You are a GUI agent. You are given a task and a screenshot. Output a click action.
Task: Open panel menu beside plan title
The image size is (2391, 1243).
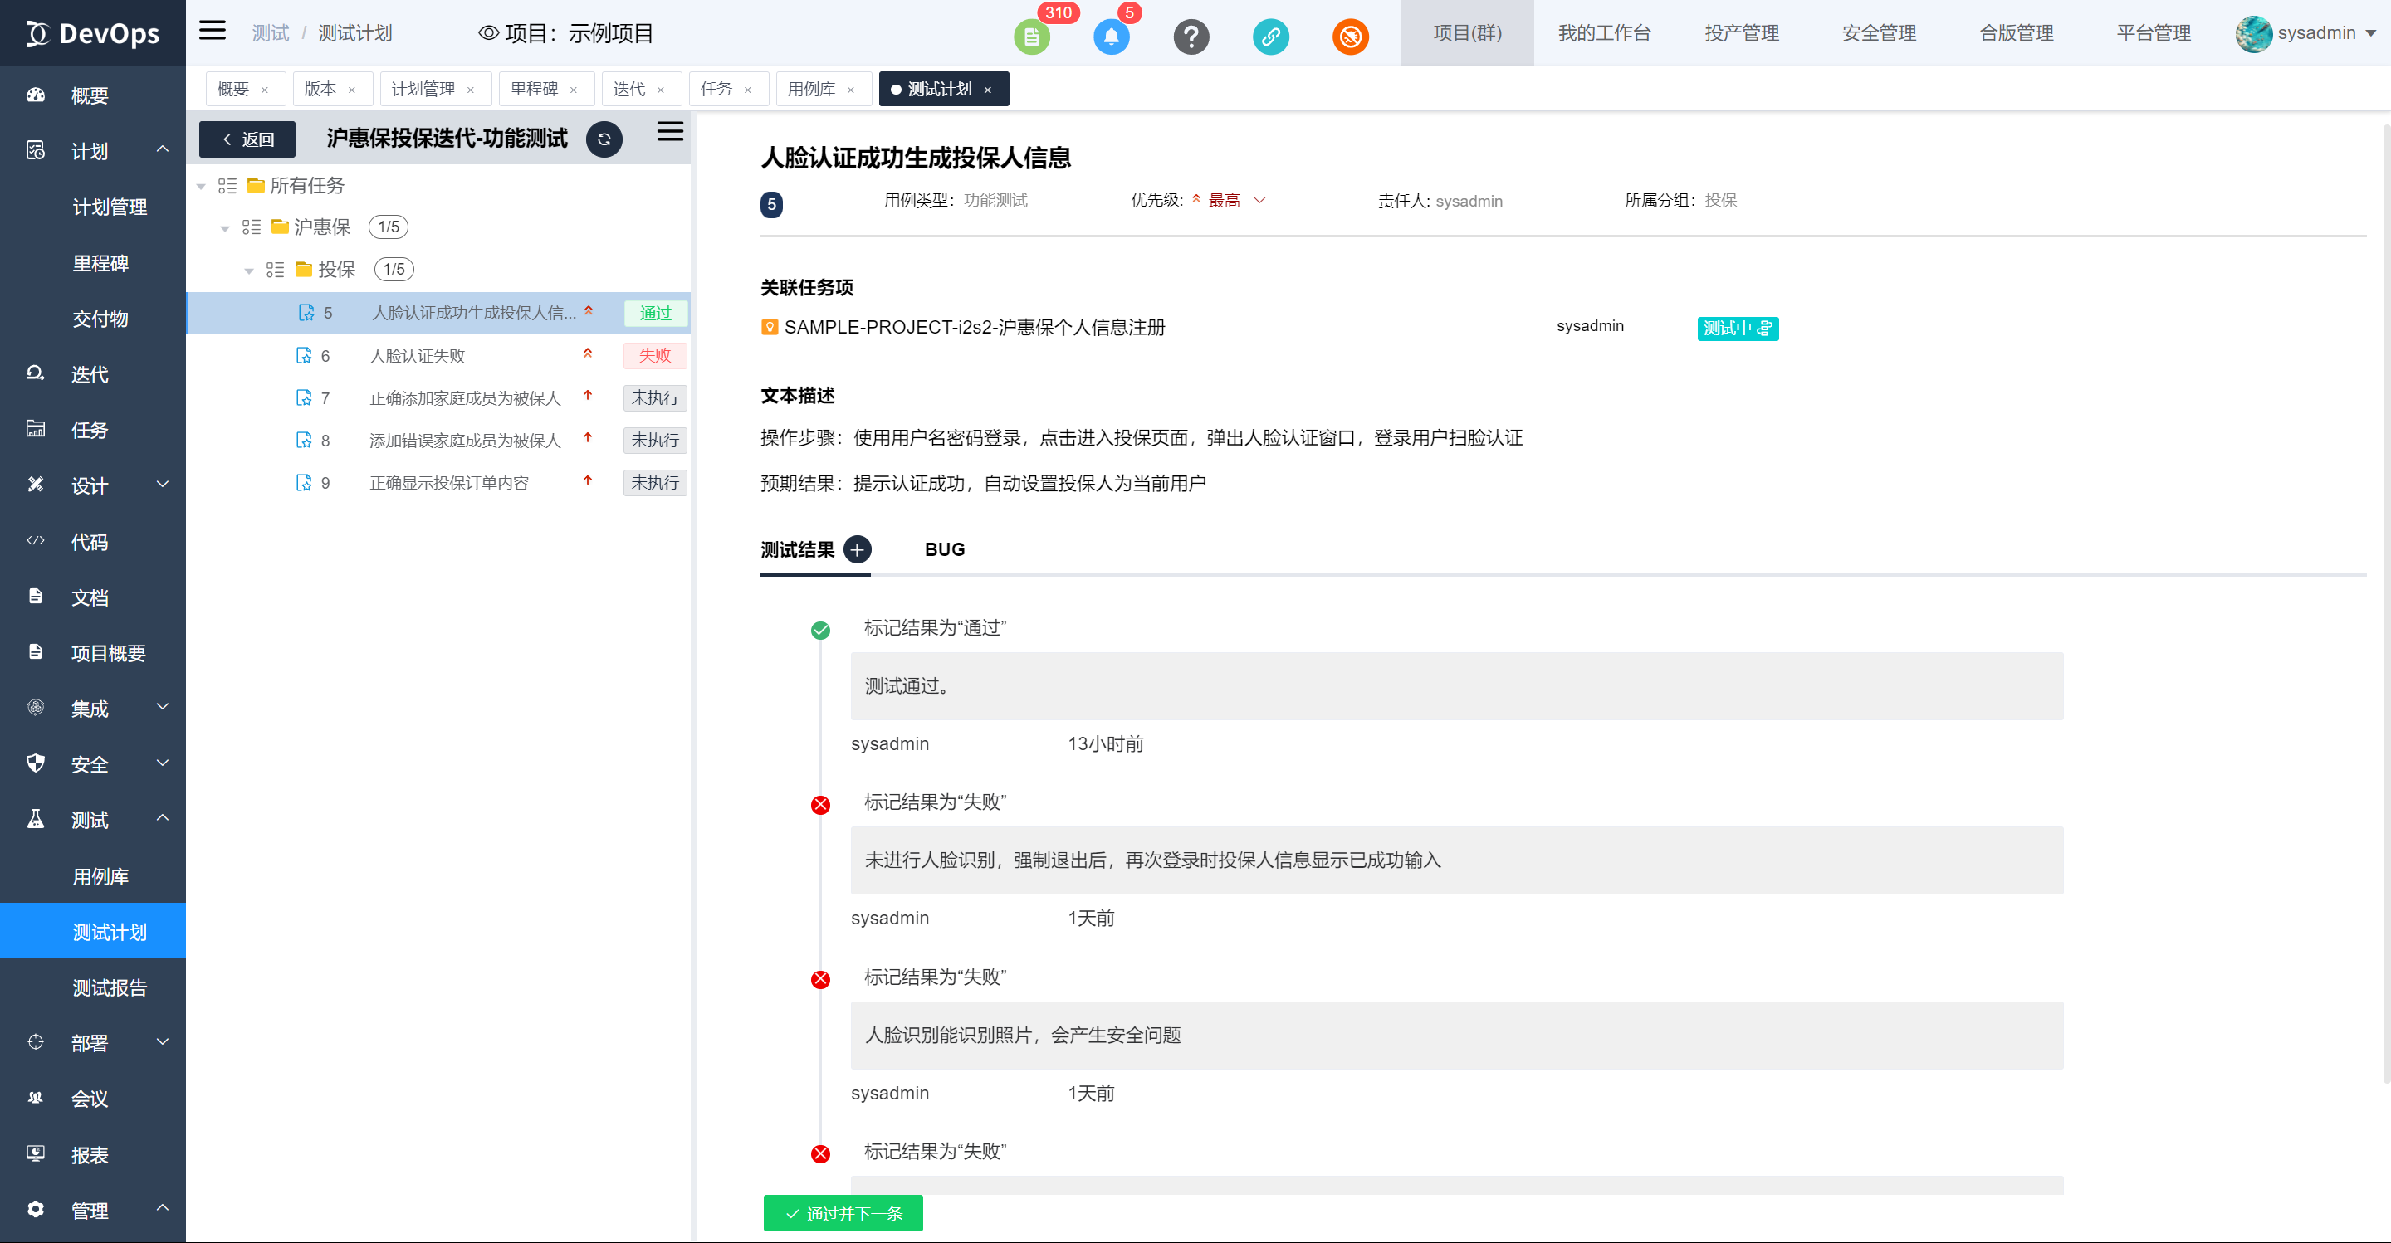click(670, 132)
